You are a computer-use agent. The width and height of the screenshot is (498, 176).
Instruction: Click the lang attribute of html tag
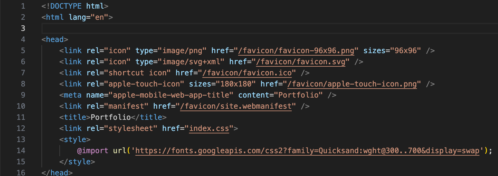tap(77, 17)
